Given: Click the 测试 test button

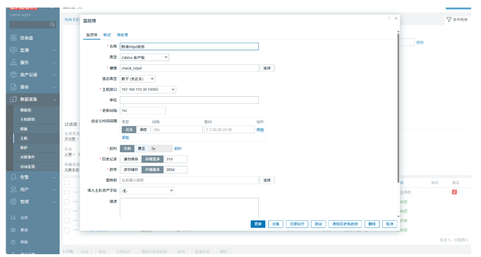Looking at the screenshot, I should click(318, 224).
